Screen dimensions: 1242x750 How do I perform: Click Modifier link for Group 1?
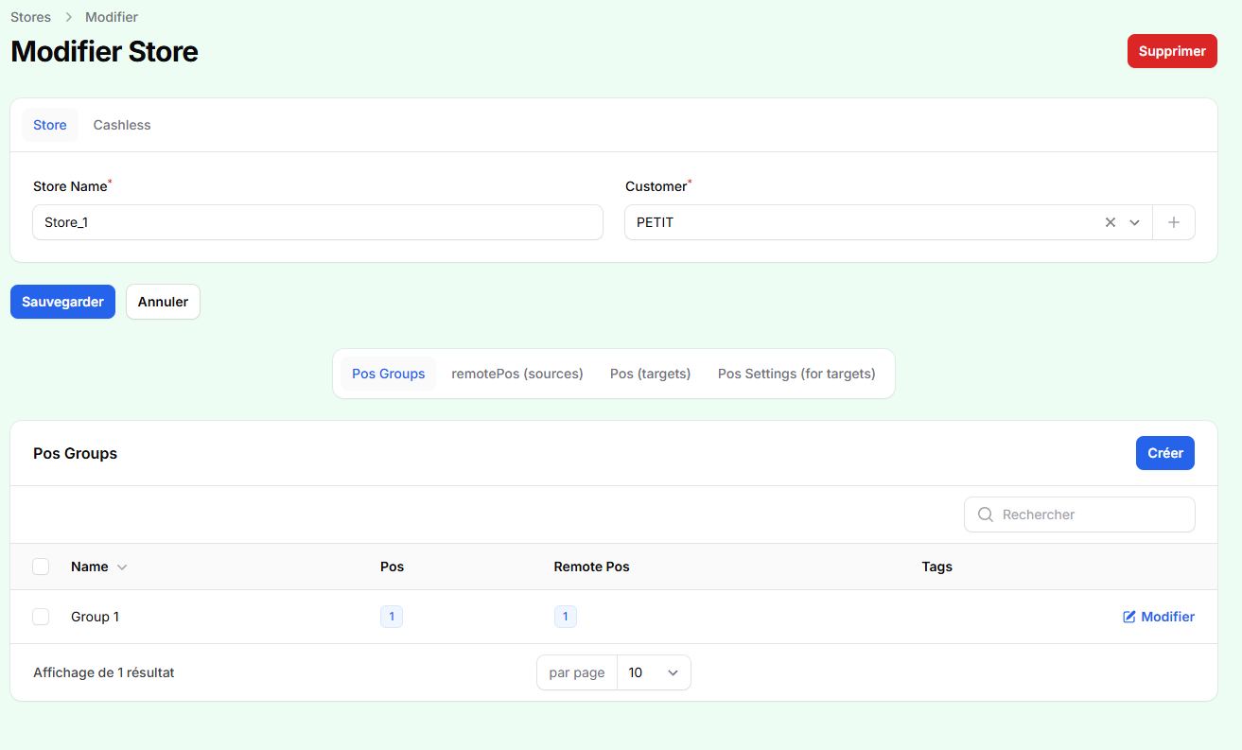coord(1159,617)
